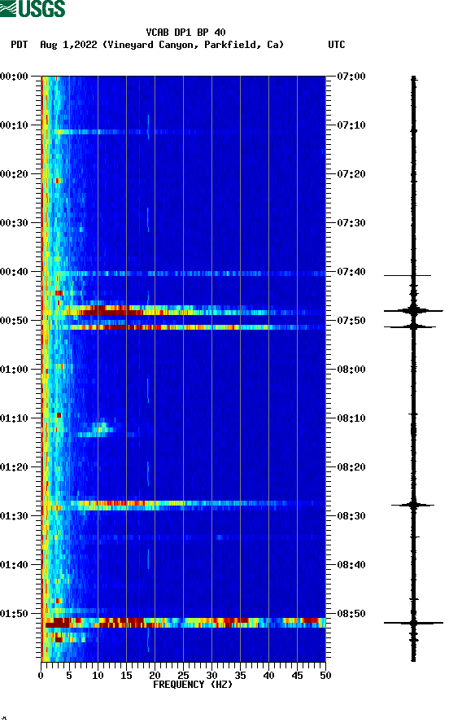Click frequency axis tick label "20"
Image resolution: width=449 pixels, height=727 pixels.
155,676
